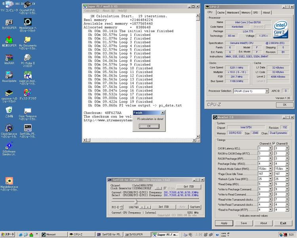The width and height of the screenshot is (297, 238).
Task: Select the AsusUpdate desktop icon
Action: (x=9, y=77)
